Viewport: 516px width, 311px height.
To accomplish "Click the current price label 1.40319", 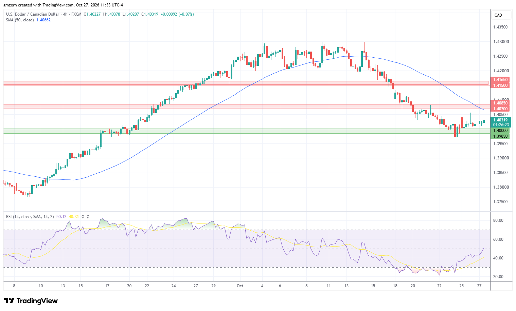I will click(500, 120).
